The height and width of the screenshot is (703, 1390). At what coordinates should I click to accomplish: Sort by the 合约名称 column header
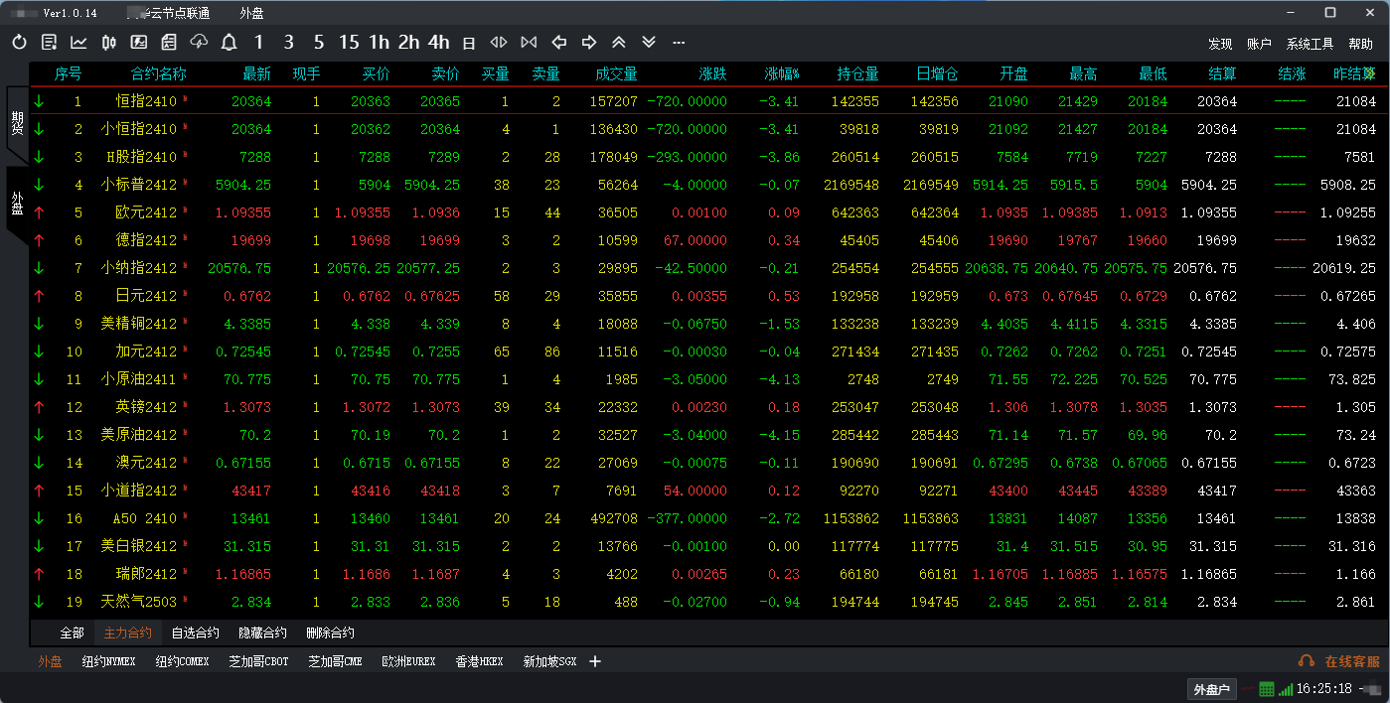click(158, 74)
